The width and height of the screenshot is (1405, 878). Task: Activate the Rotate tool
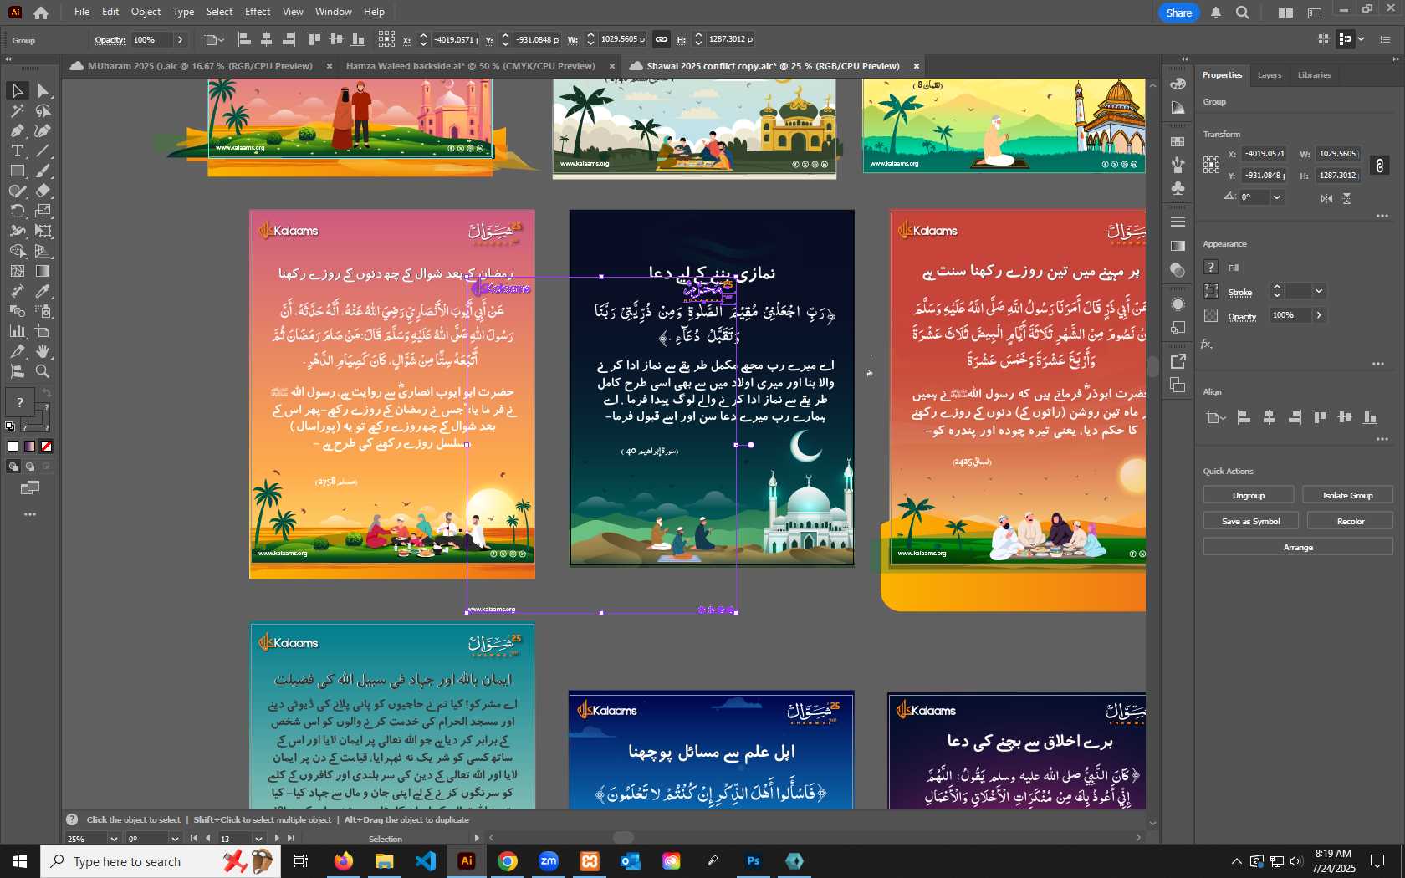17,211
